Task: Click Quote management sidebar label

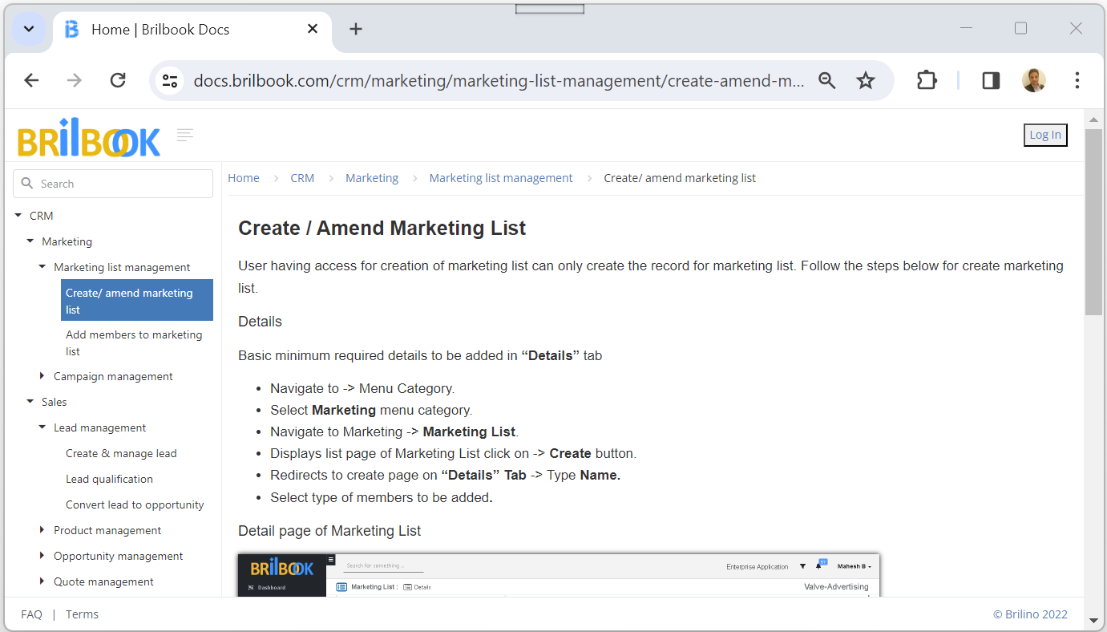Action: [103, 581]
